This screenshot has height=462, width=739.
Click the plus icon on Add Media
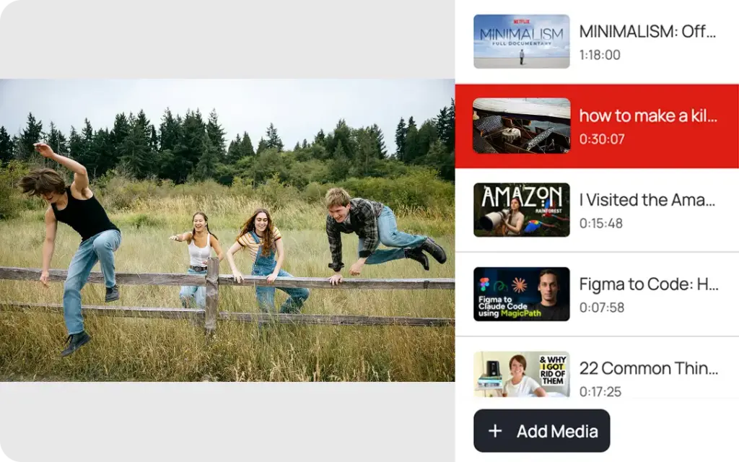coord(495,431)
